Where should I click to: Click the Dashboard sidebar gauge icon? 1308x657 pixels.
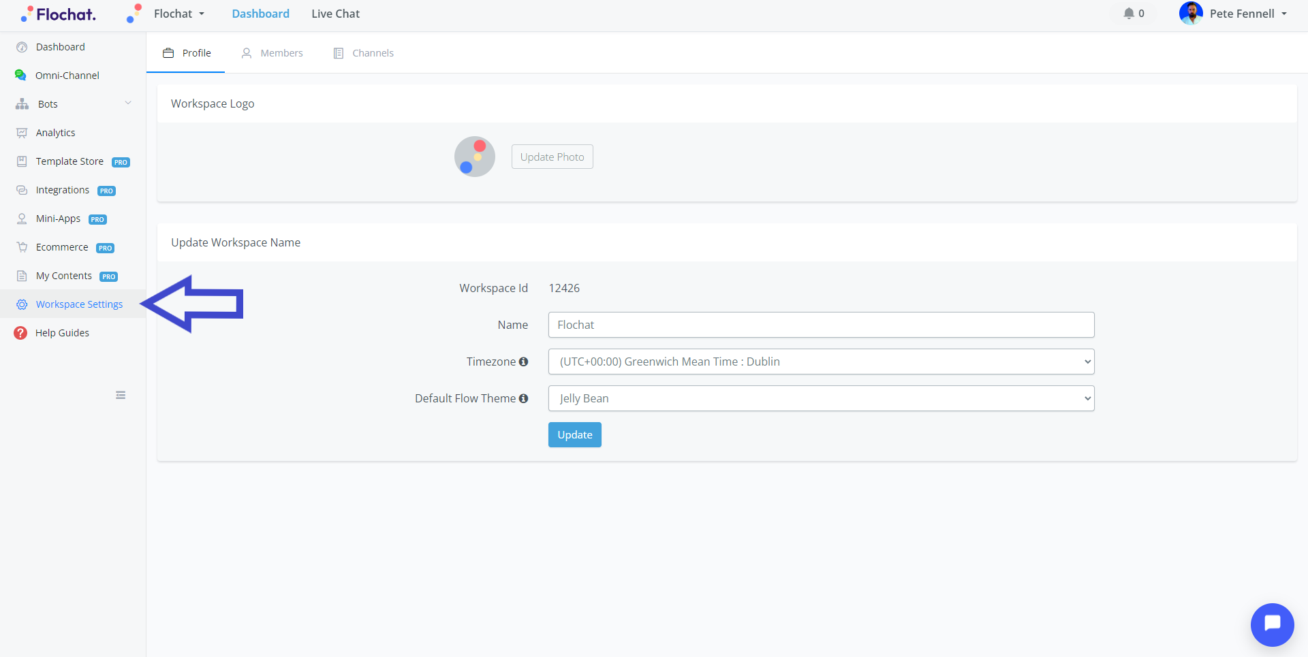tap(22, 47)
